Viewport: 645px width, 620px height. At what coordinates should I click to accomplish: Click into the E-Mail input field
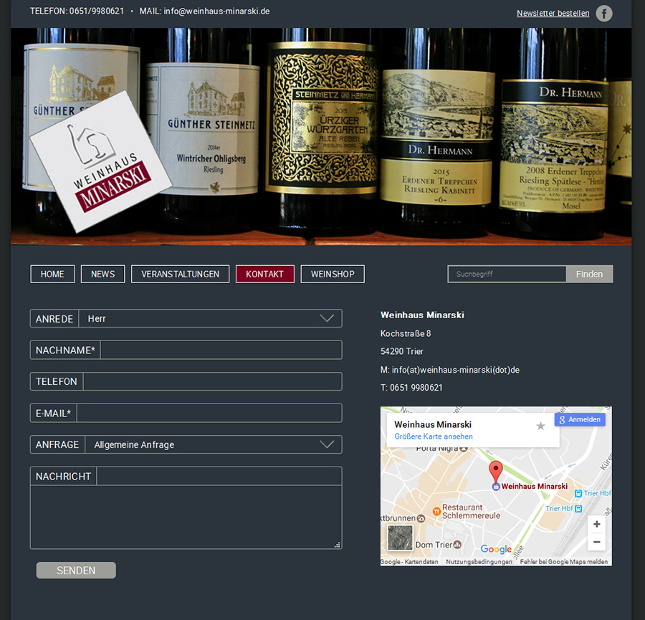[x=209, y=413]
